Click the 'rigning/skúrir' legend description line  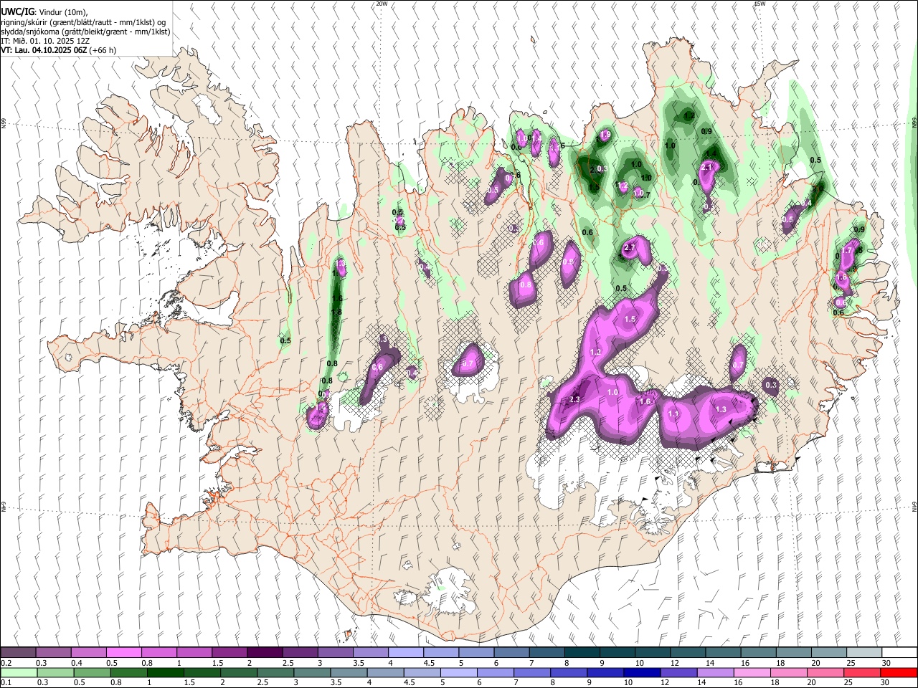coord(85,22)
